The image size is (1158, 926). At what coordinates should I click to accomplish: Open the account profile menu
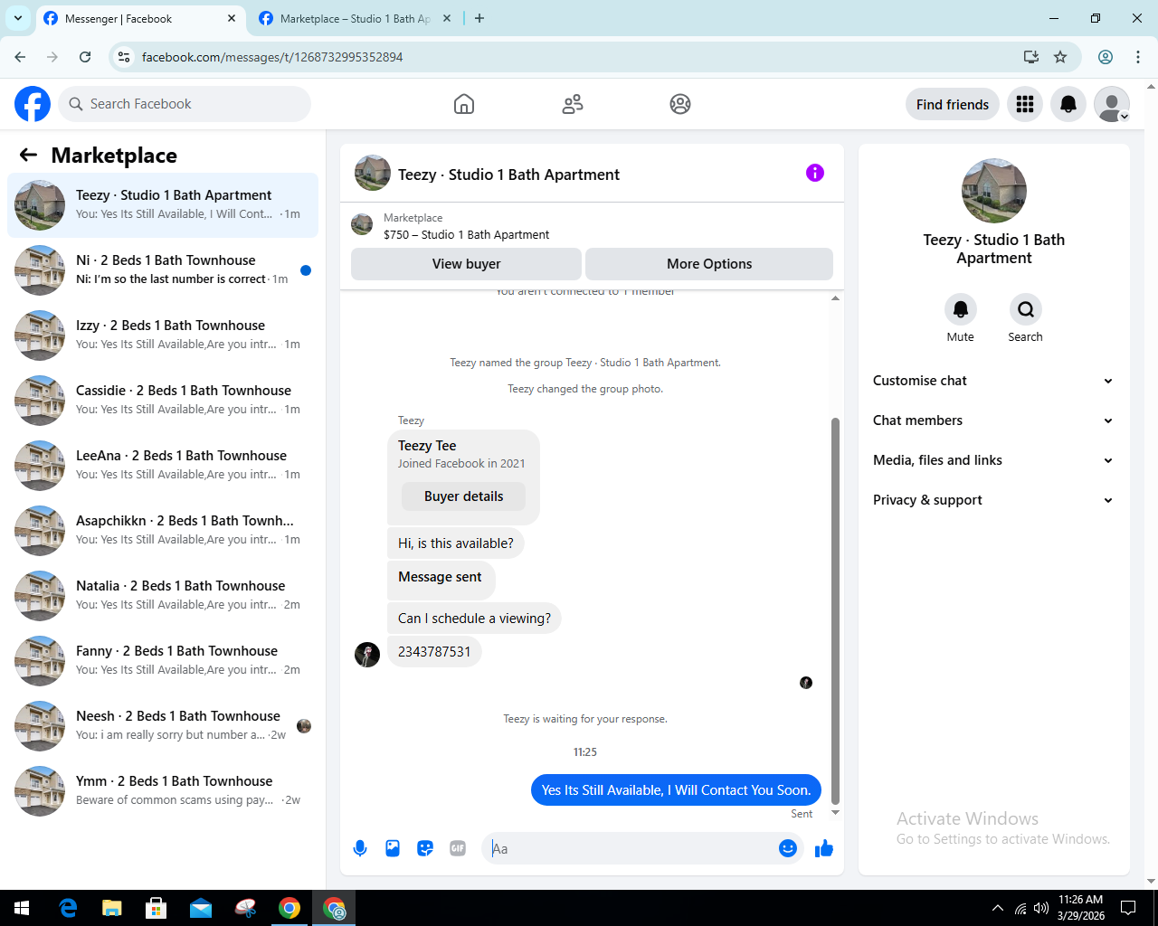pos(1112,104)
